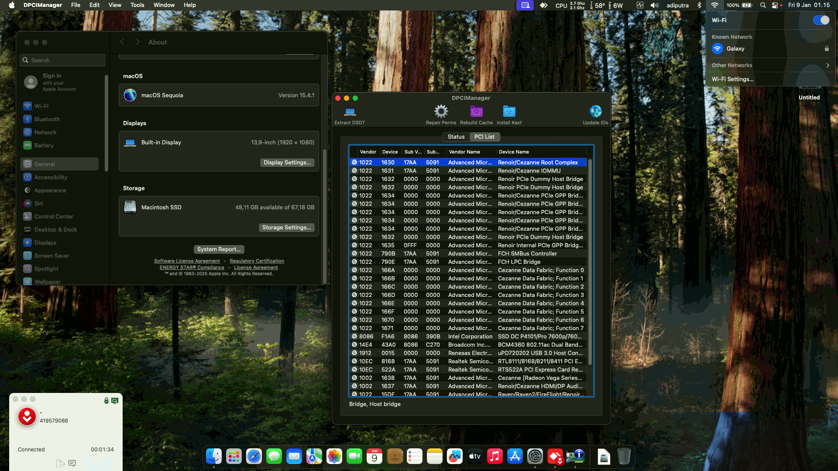
Task: Click the Rebuild Cache toolbar icon
Action: [476, 112]
